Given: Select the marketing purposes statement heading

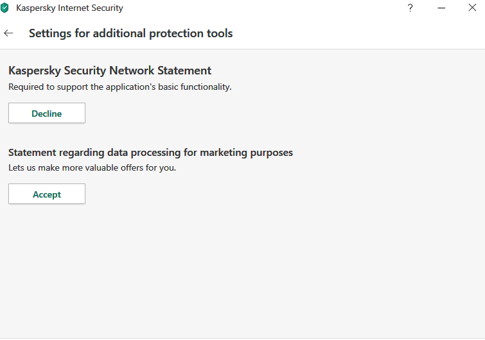Looking at the screenshot, I should pos(150,153).
